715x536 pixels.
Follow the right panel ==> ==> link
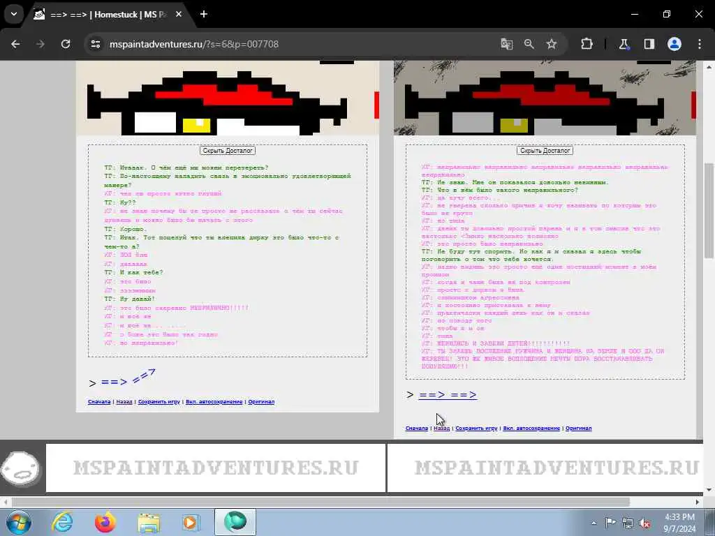(x=448, y=395)
